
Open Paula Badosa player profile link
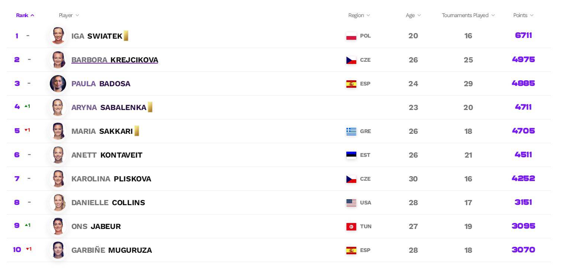tap(101, 84)
